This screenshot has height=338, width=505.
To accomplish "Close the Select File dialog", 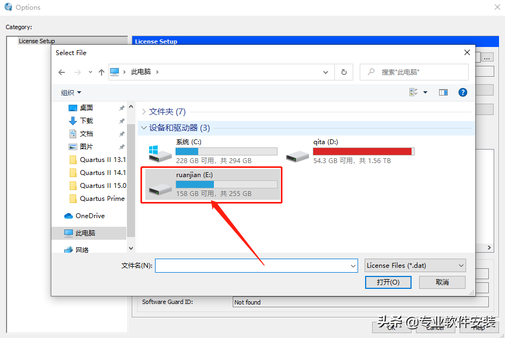I will [x=467, y=52].
